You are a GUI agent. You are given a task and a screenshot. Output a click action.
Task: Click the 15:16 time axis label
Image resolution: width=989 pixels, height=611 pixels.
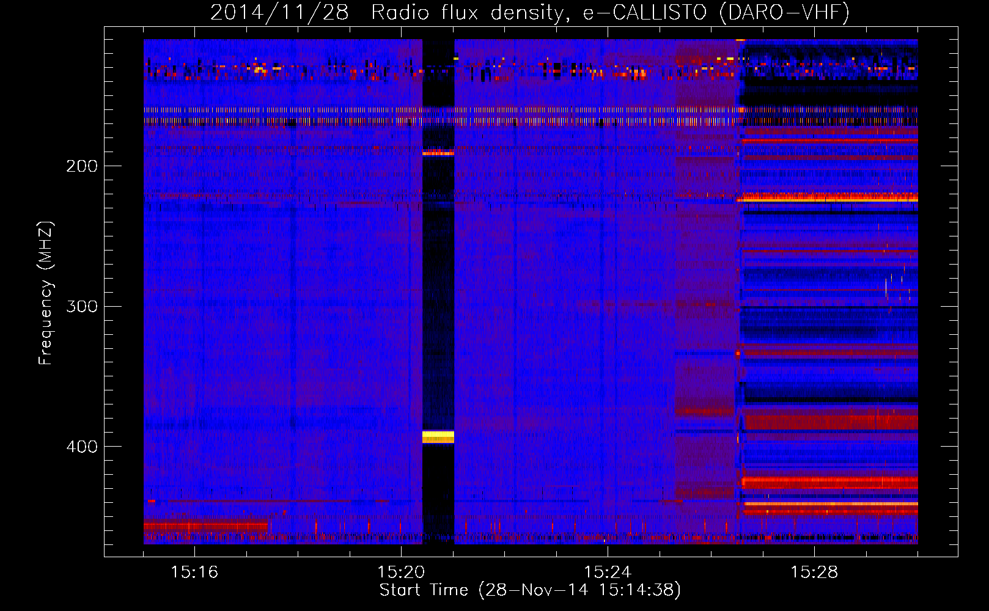point(194,573)
